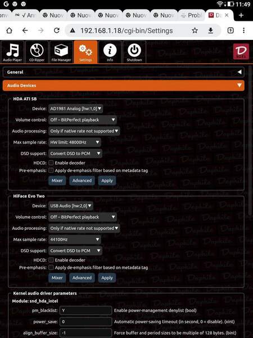Open HDA ATI SB Device dropdown
The height and width of the screenshot is (338, 253).
click(75, 108)
